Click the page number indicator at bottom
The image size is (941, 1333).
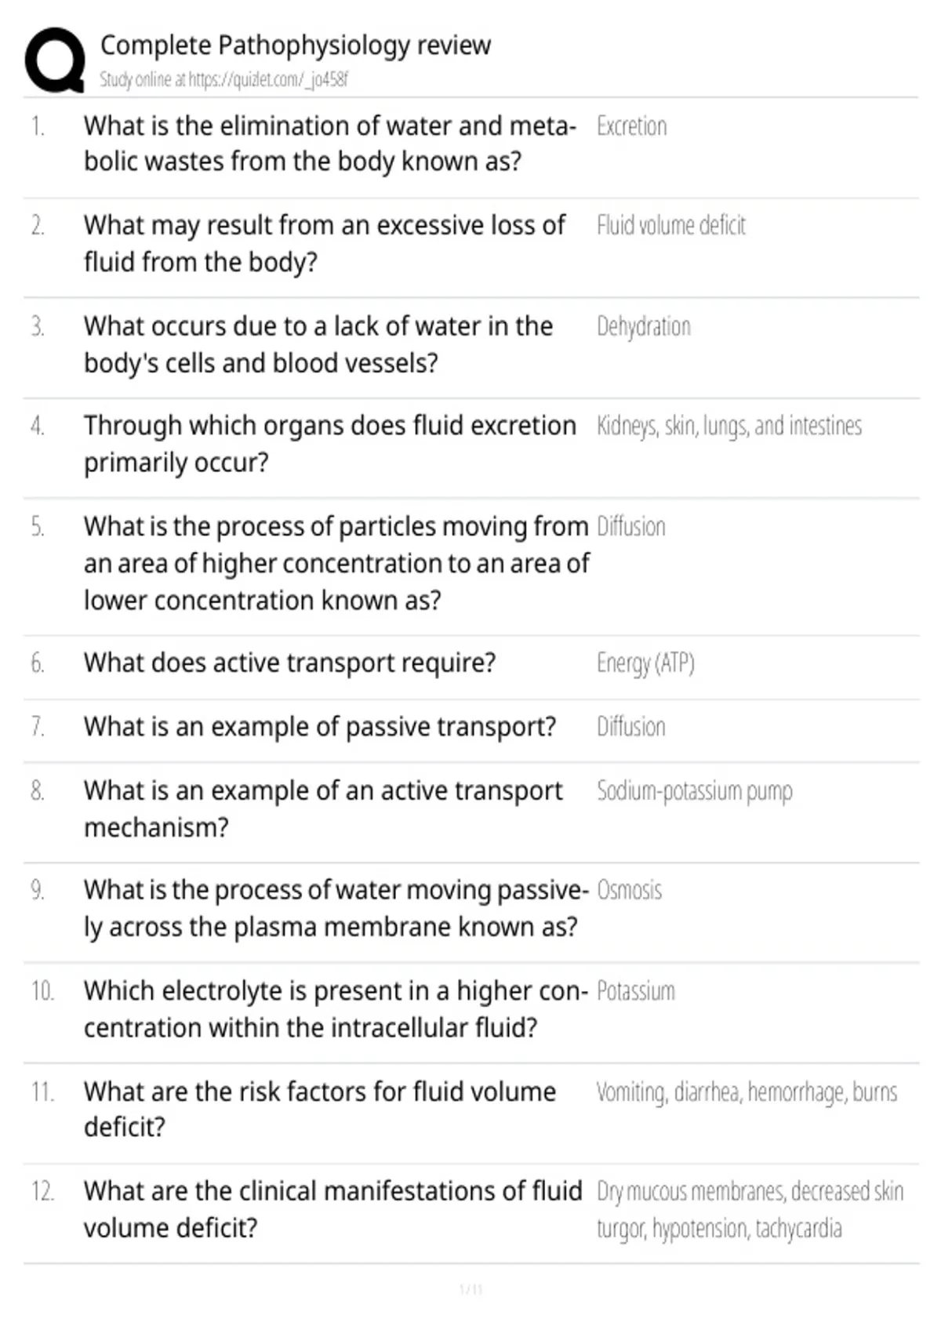470,1289
